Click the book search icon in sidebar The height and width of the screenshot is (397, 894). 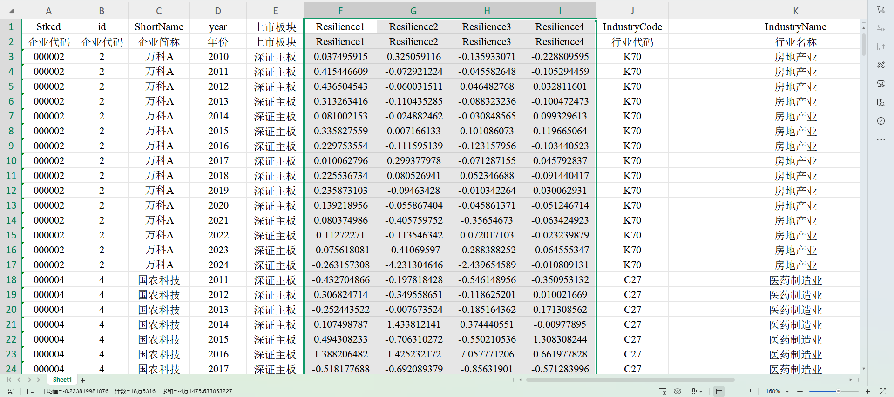coord(880,102)
